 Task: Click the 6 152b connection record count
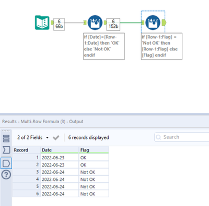click(113, 24)
